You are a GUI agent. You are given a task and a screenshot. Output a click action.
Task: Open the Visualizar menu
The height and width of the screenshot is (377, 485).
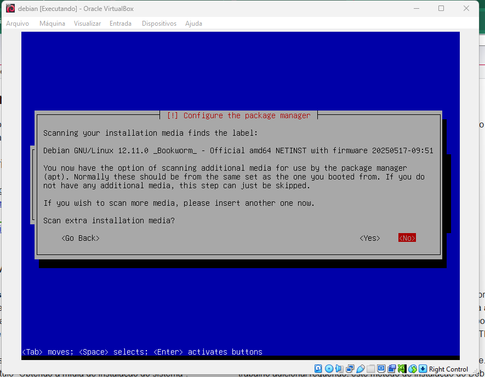pyautogui.click(x=87, y=24)
